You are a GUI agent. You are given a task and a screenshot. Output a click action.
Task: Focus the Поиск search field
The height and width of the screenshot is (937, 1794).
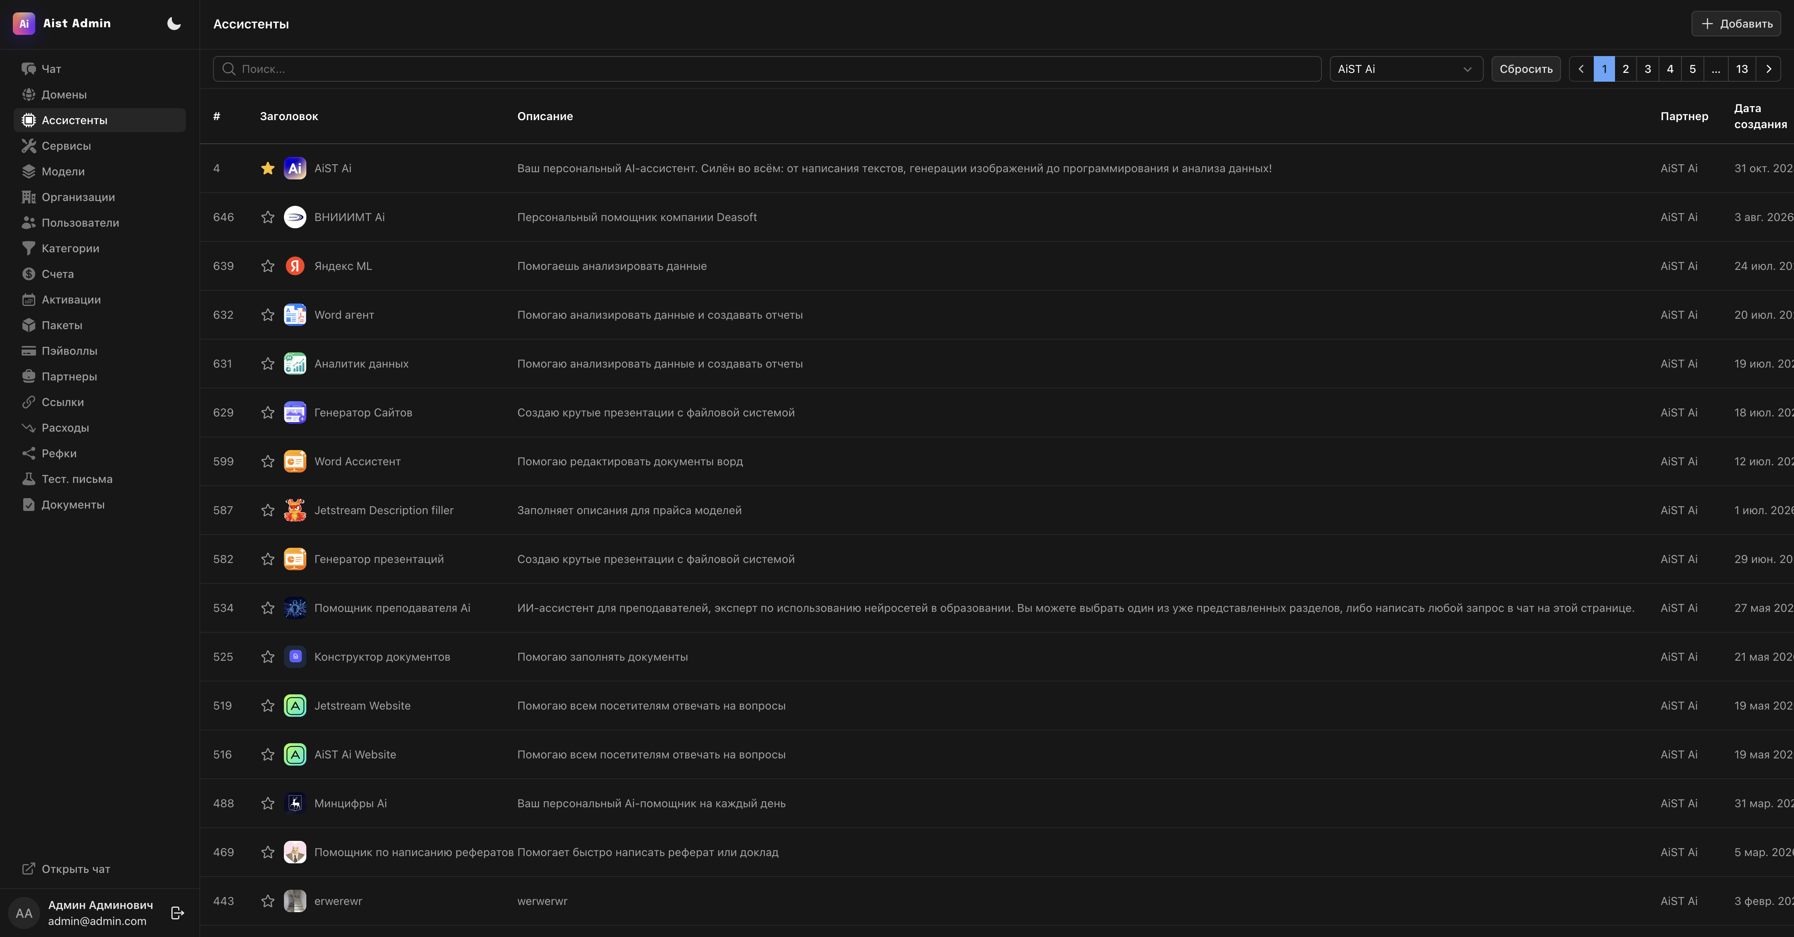point(767,69)
